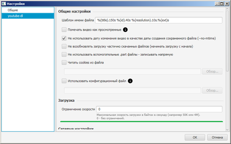
Task: Click the Шаблон имени файла label
Action: [78, 20]
